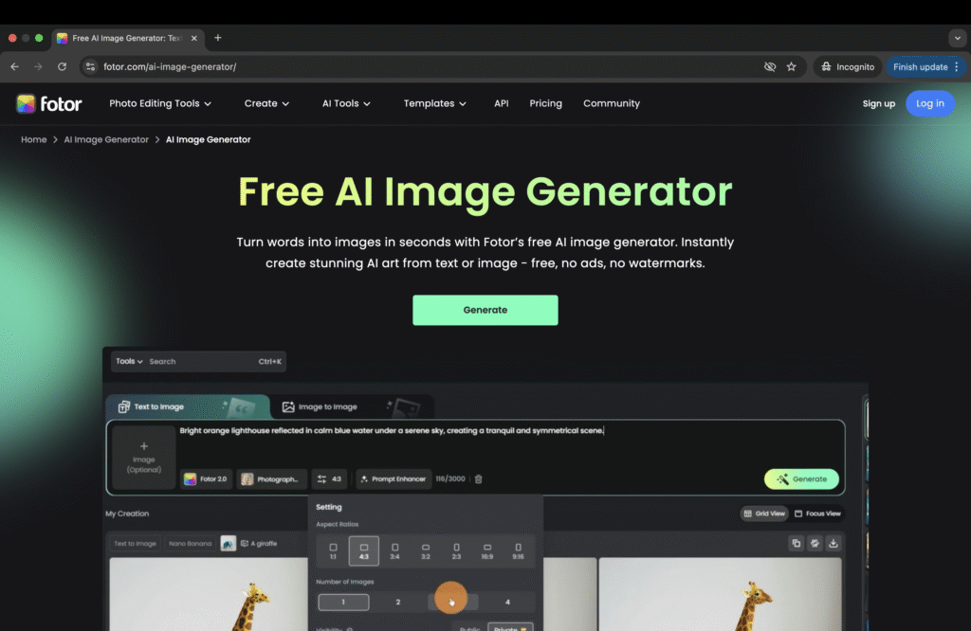Open the Pricing page from the navbar
Viewport: 971px width, 631px height.
pos(545,103)
